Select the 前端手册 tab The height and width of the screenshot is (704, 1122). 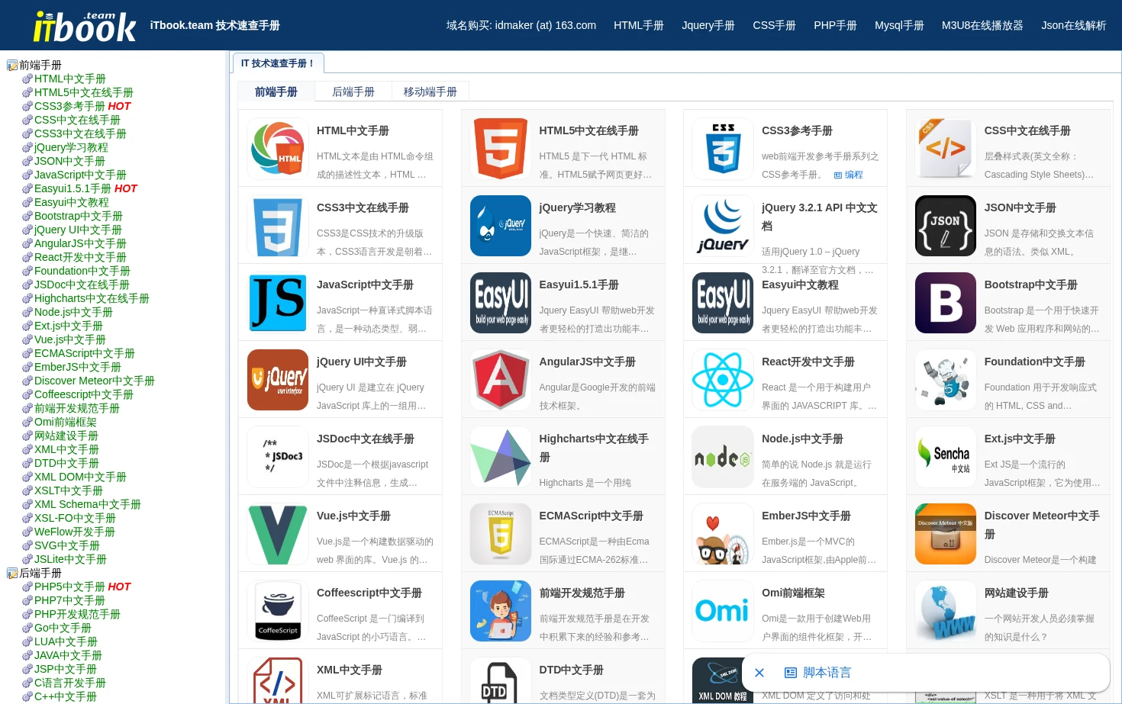coord(276,92)
